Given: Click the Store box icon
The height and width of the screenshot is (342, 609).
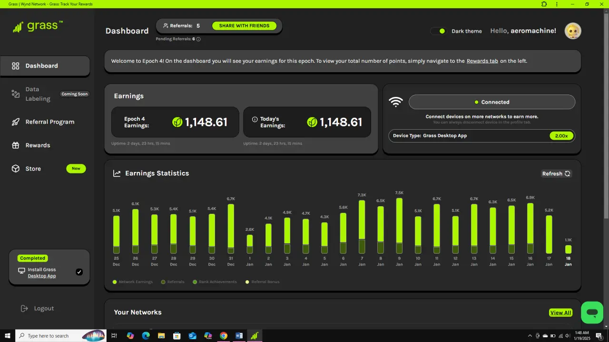Looking at the screenshot, I should [16, 169].
